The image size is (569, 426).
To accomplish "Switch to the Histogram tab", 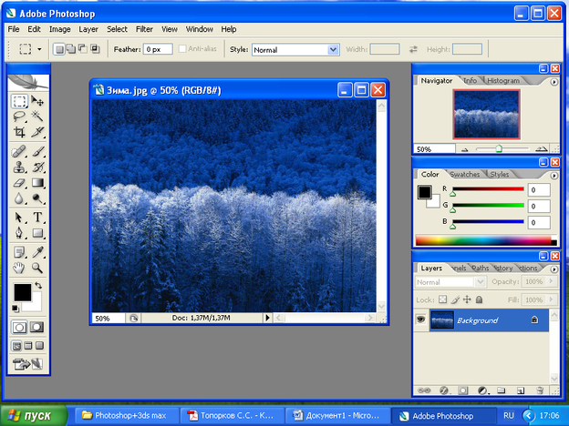I will tap(503, 80).
